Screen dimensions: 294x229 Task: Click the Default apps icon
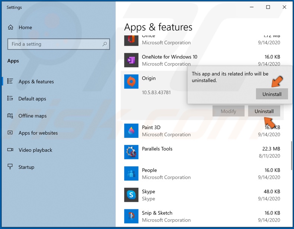pyautogui.click(x=10, y=98)
